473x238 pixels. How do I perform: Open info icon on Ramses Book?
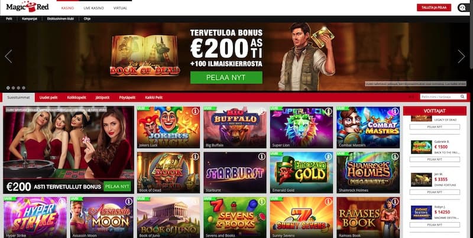[395, 201]
